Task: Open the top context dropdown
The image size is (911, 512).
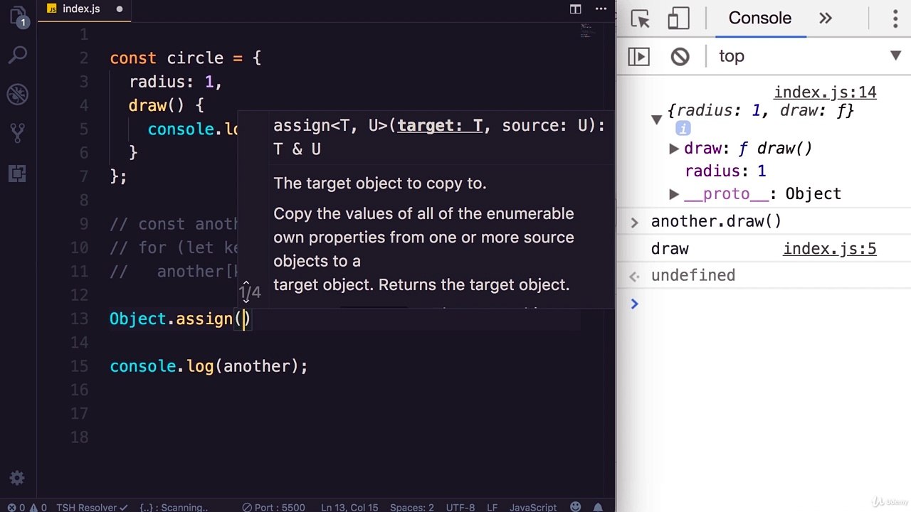Action: pos(809,56)
